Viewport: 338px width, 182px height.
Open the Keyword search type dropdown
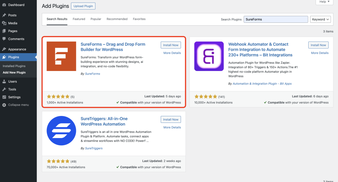320,19
